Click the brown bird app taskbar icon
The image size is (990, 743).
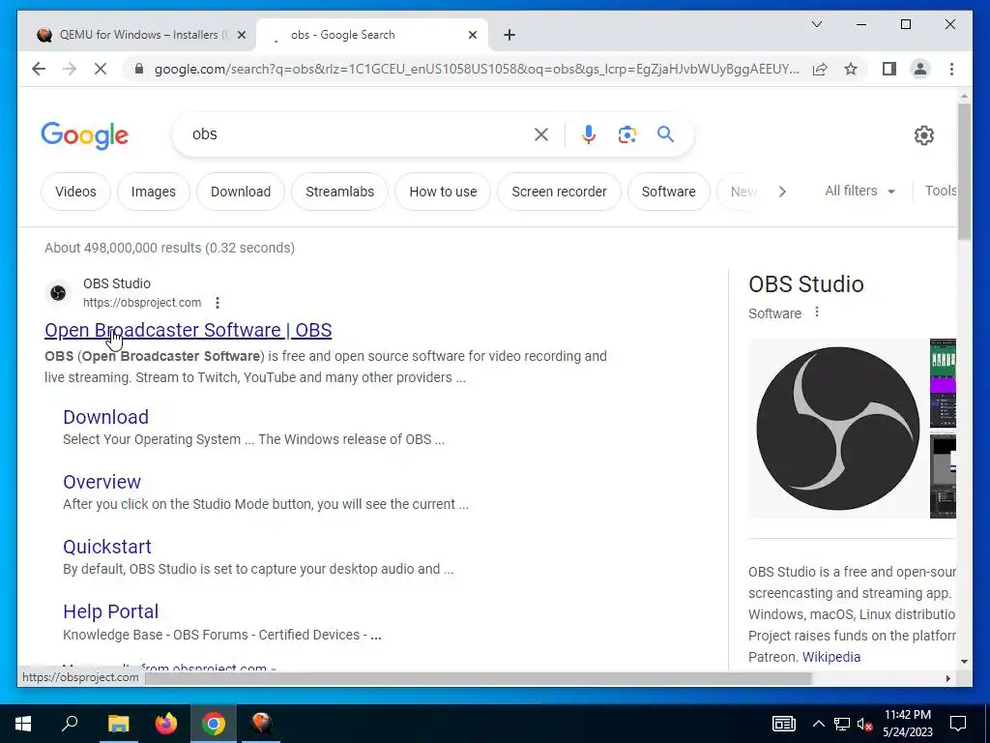(261, 724)
